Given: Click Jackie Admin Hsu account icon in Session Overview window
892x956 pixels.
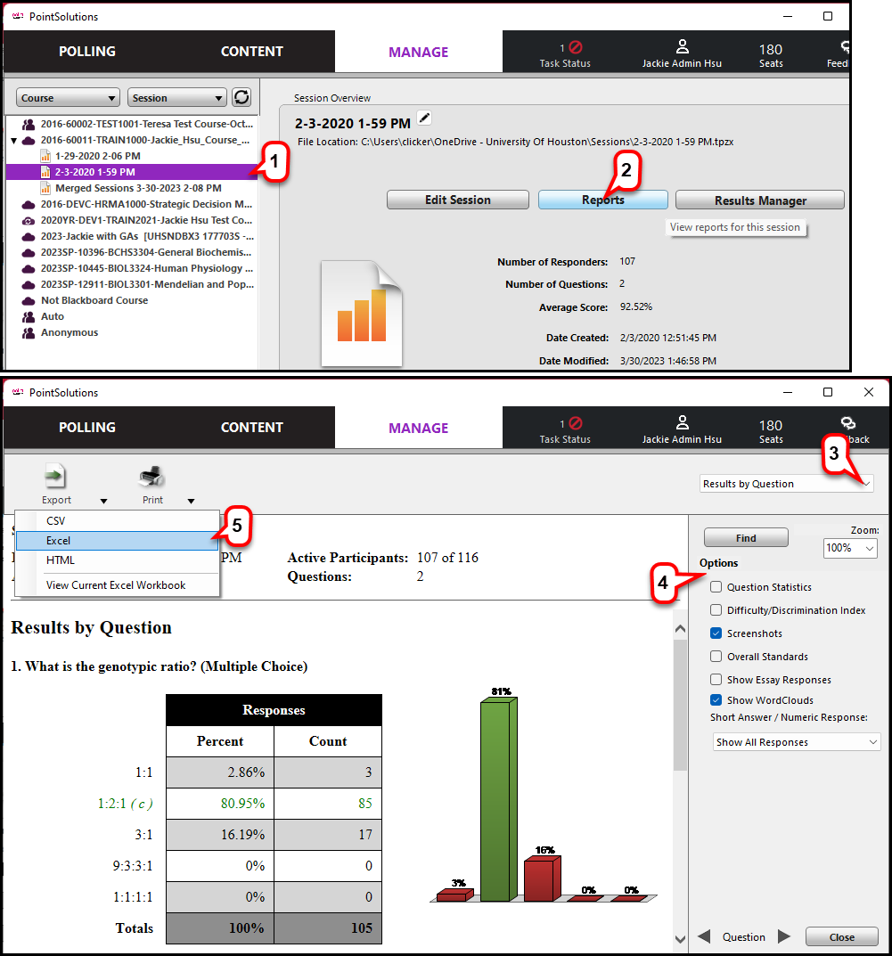Looking at the screenshot, I should [683, 47].
